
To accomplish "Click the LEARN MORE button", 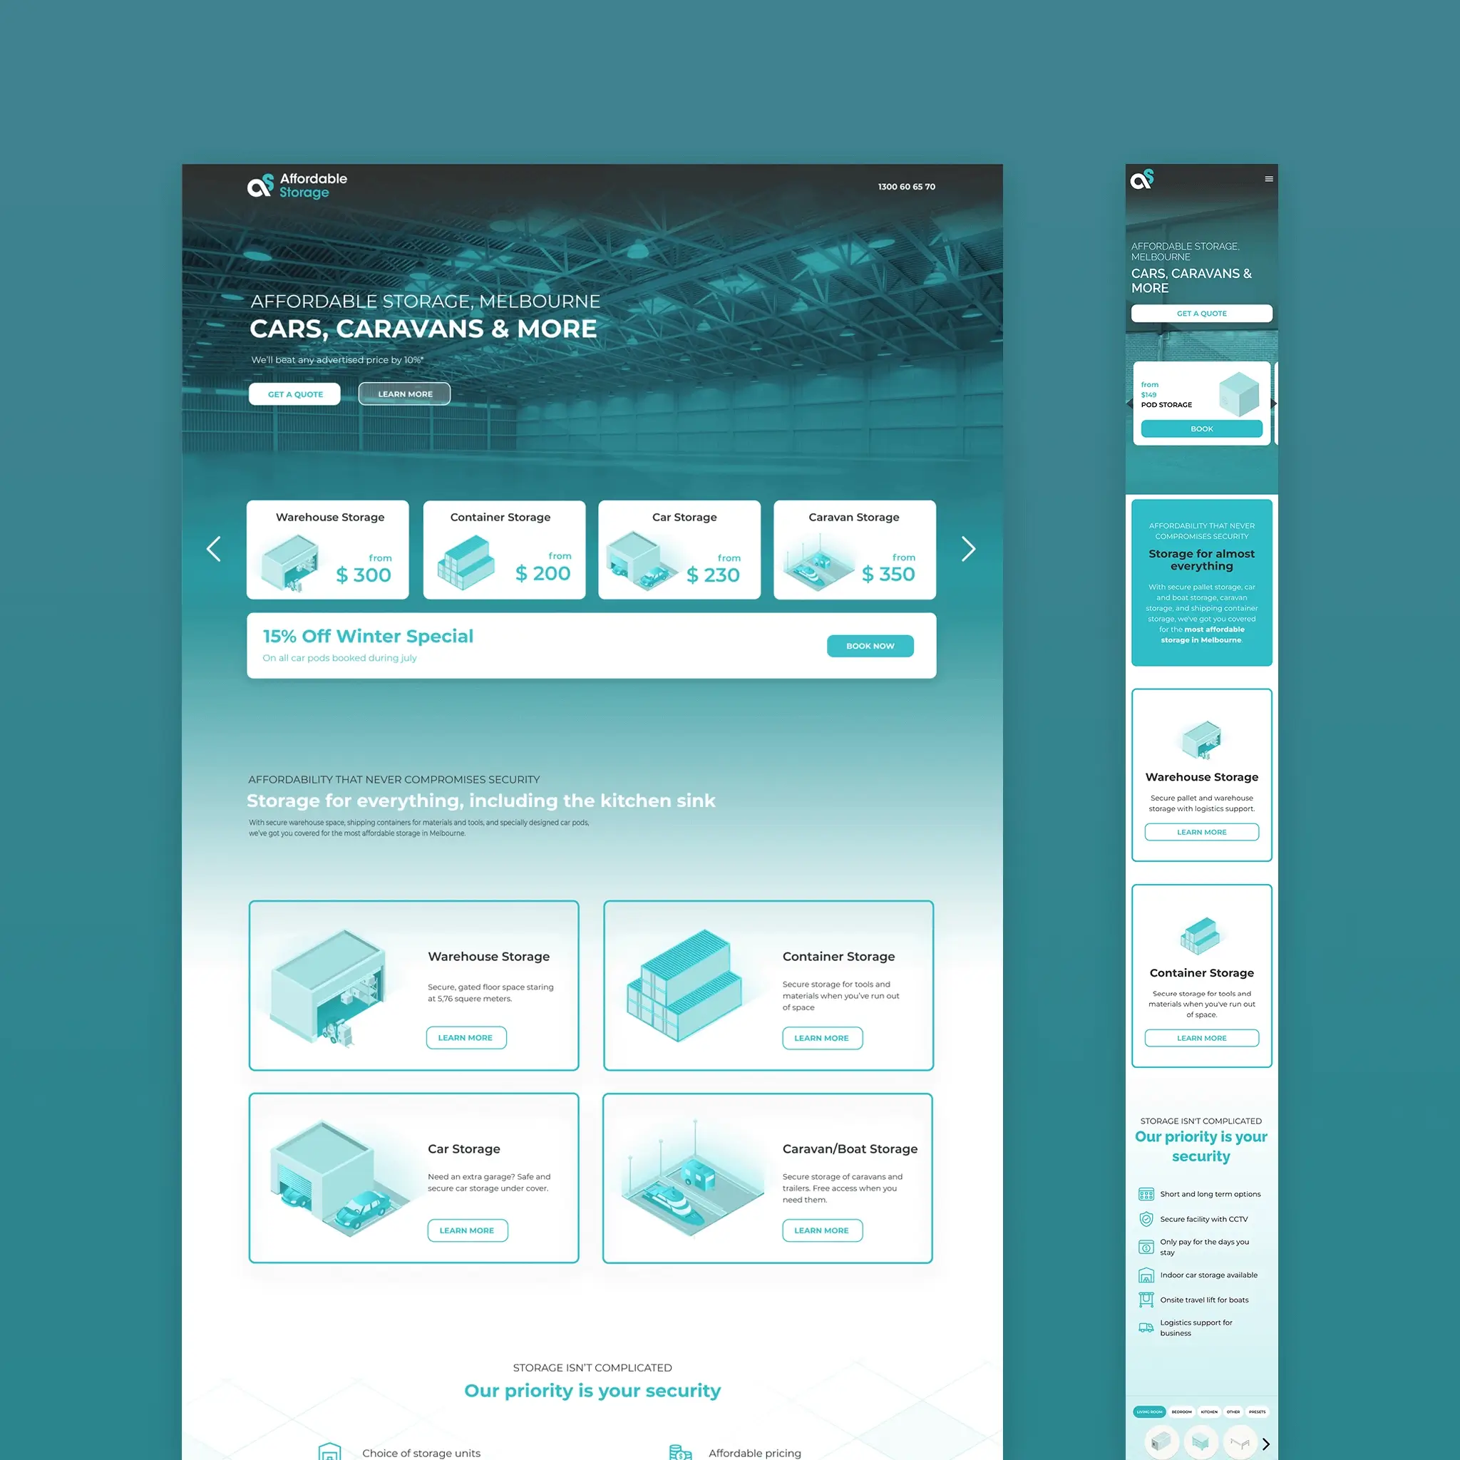I will (x=403, y=393).
